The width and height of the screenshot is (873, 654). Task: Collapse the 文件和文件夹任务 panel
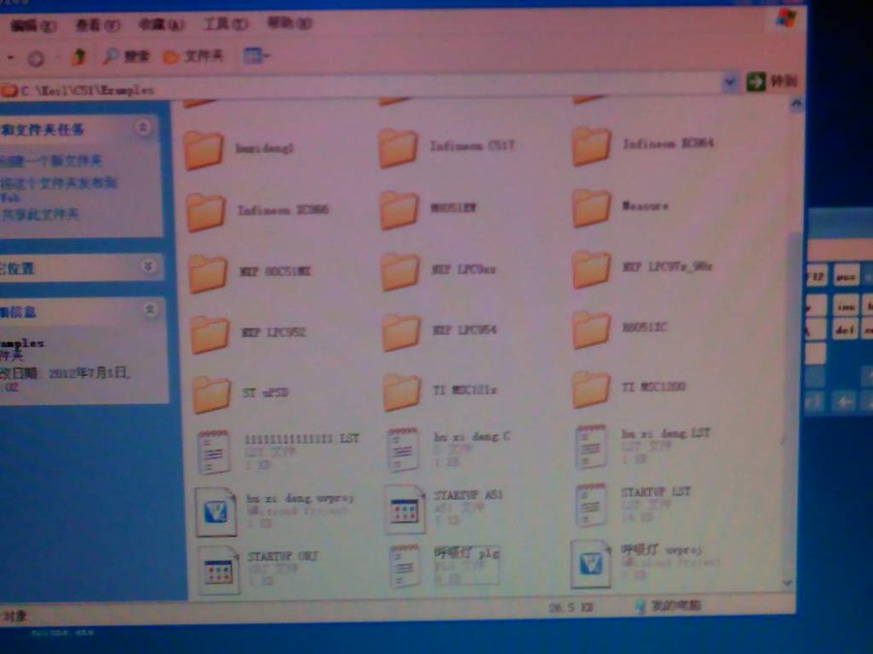(x=143, y=127)
